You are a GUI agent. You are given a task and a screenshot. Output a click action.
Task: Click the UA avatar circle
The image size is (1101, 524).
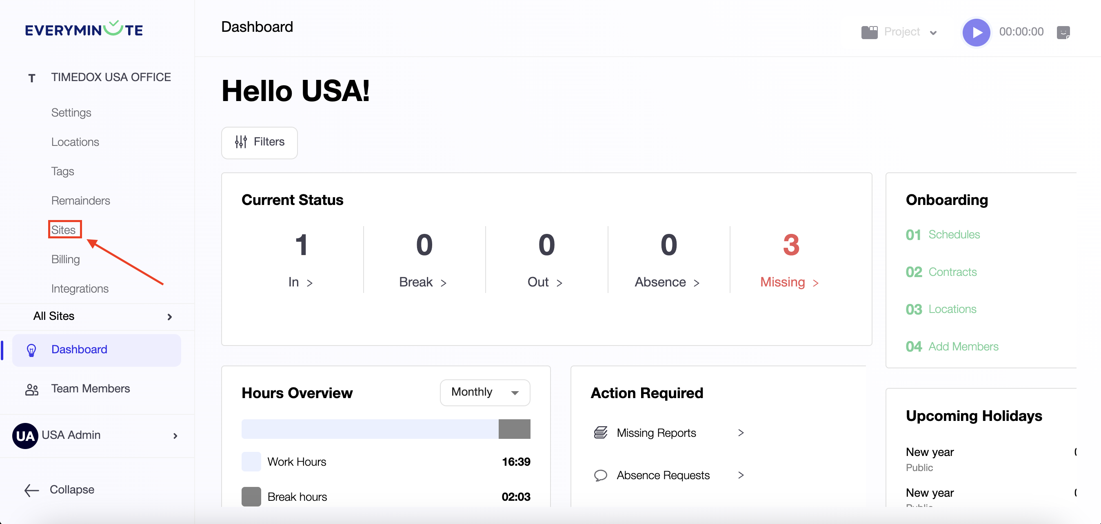(25, 435)
